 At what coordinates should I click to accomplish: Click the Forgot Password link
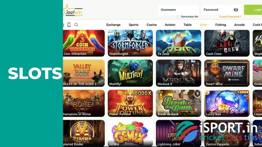pyautogui.click(x=230, y=17)
